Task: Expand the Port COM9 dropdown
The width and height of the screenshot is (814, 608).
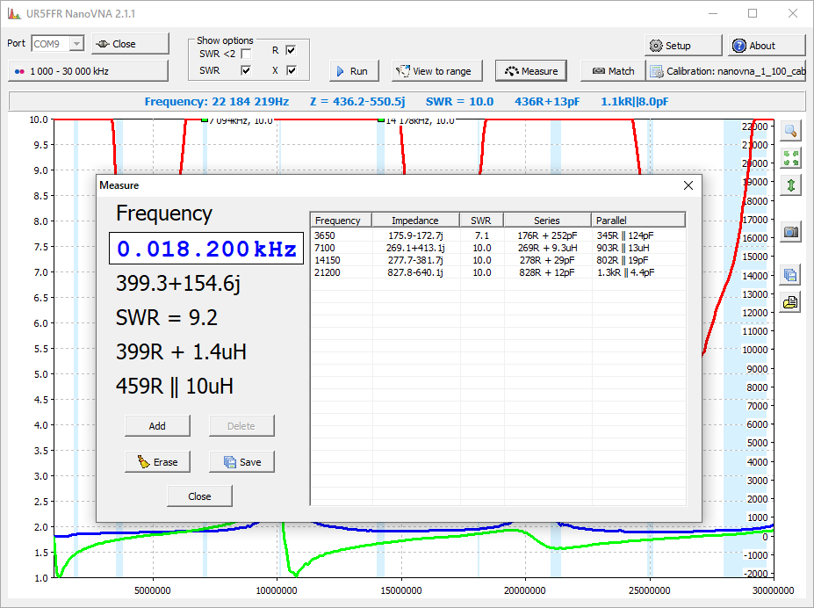Action: click(x=76, y=44)
